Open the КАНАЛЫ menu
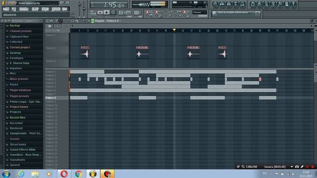The height and width of the screenshot is (178, 317). (24, 9)
